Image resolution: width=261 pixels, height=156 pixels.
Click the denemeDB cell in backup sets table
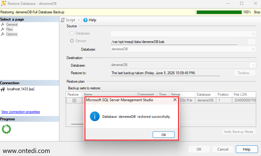(x=206, y=100)
